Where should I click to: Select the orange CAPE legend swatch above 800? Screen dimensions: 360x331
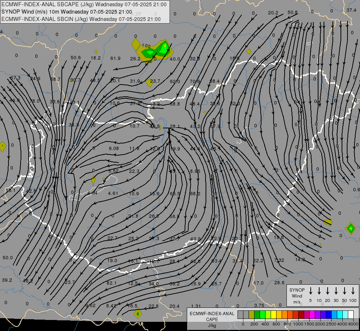[x=285, y=314]
